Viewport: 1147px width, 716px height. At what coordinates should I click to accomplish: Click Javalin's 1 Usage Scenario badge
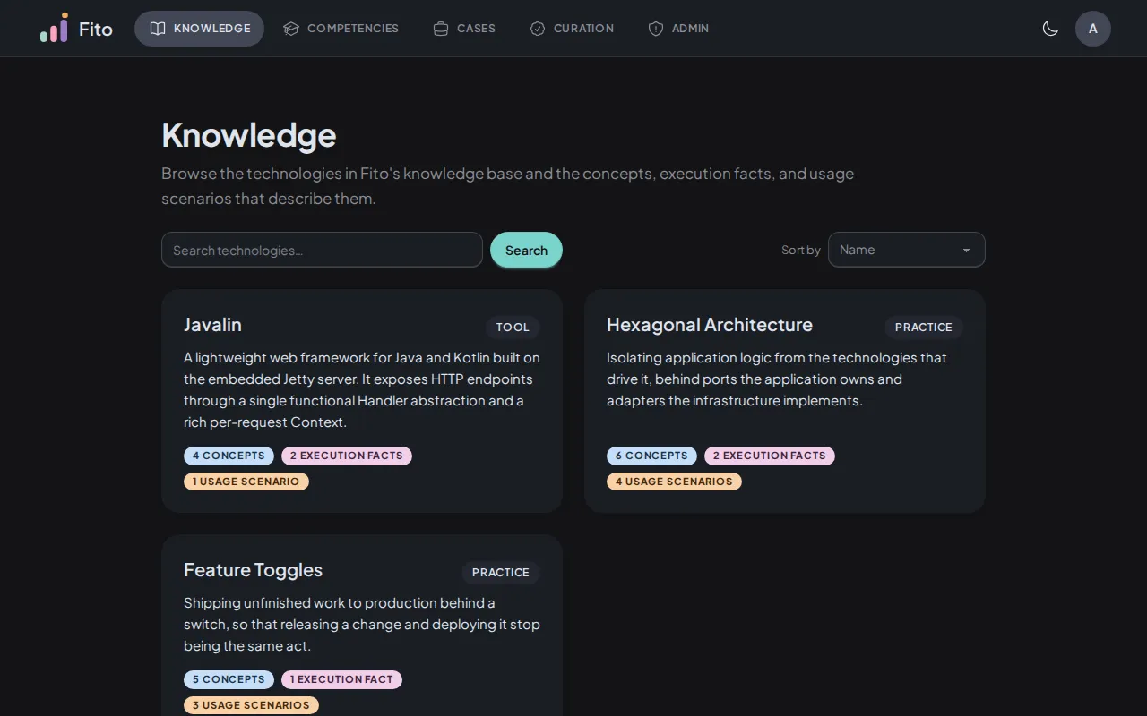coord(246,482)
